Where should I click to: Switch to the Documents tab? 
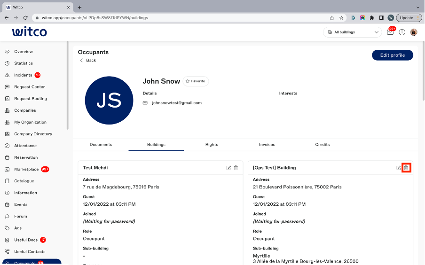pos(101,145)
